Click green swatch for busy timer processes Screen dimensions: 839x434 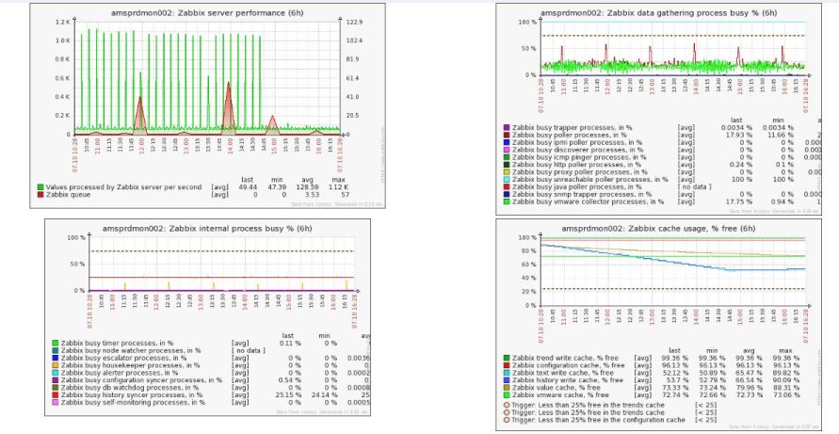point(55,343)
